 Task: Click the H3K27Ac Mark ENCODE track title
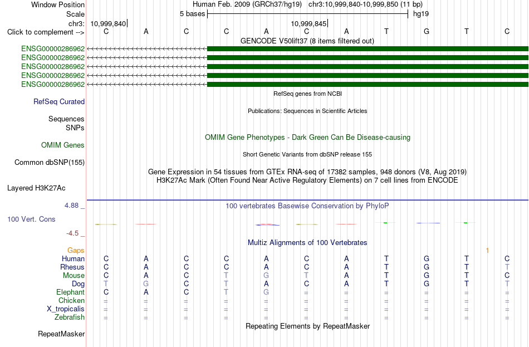(x=307, y=180)
